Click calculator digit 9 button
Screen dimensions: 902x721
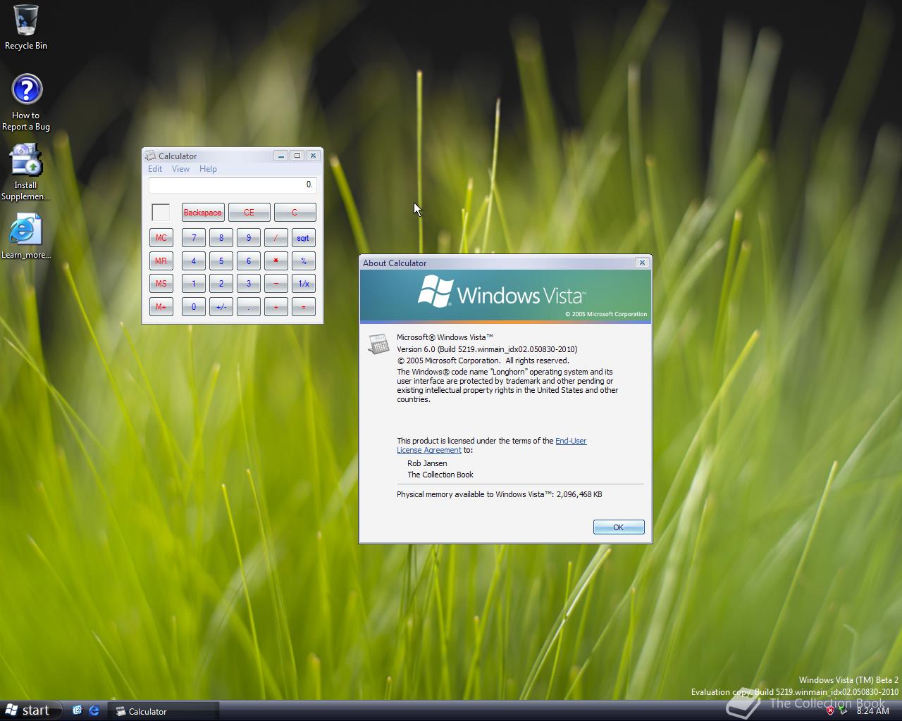click(x=249, y=238)
